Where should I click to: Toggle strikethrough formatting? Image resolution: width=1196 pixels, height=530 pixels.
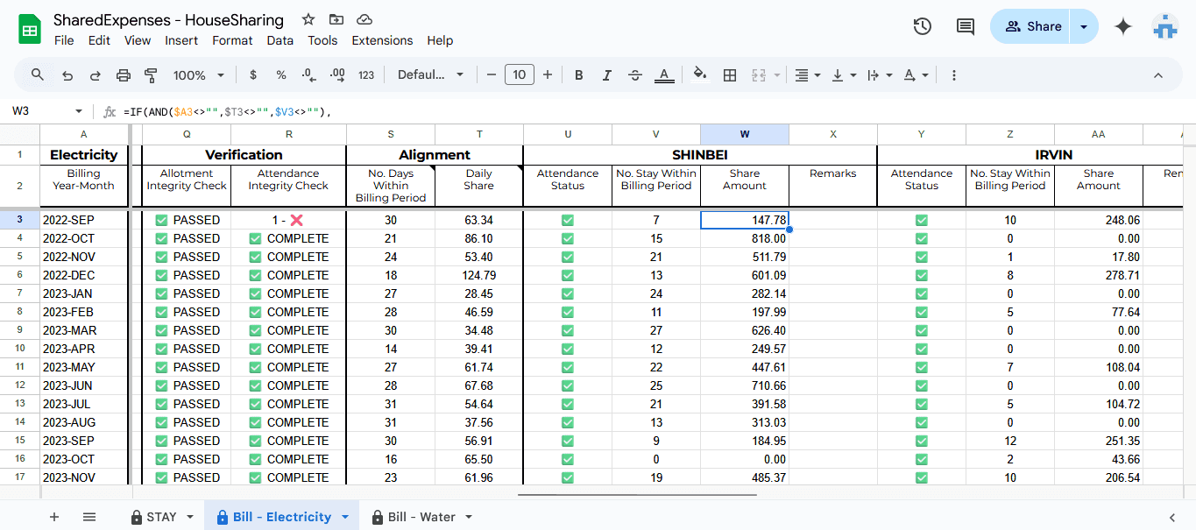click(635, 75)
